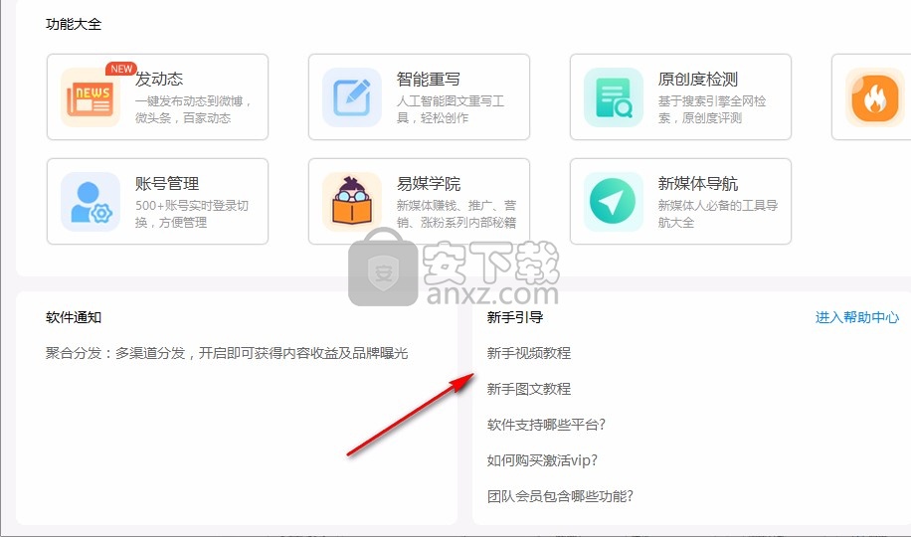Click the 账号管理 user gear icon

91,202
